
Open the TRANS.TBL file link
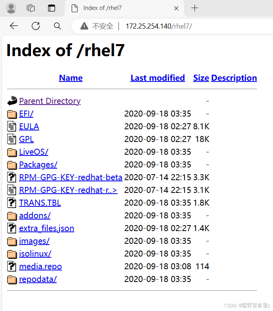click(x=40, y=203)
